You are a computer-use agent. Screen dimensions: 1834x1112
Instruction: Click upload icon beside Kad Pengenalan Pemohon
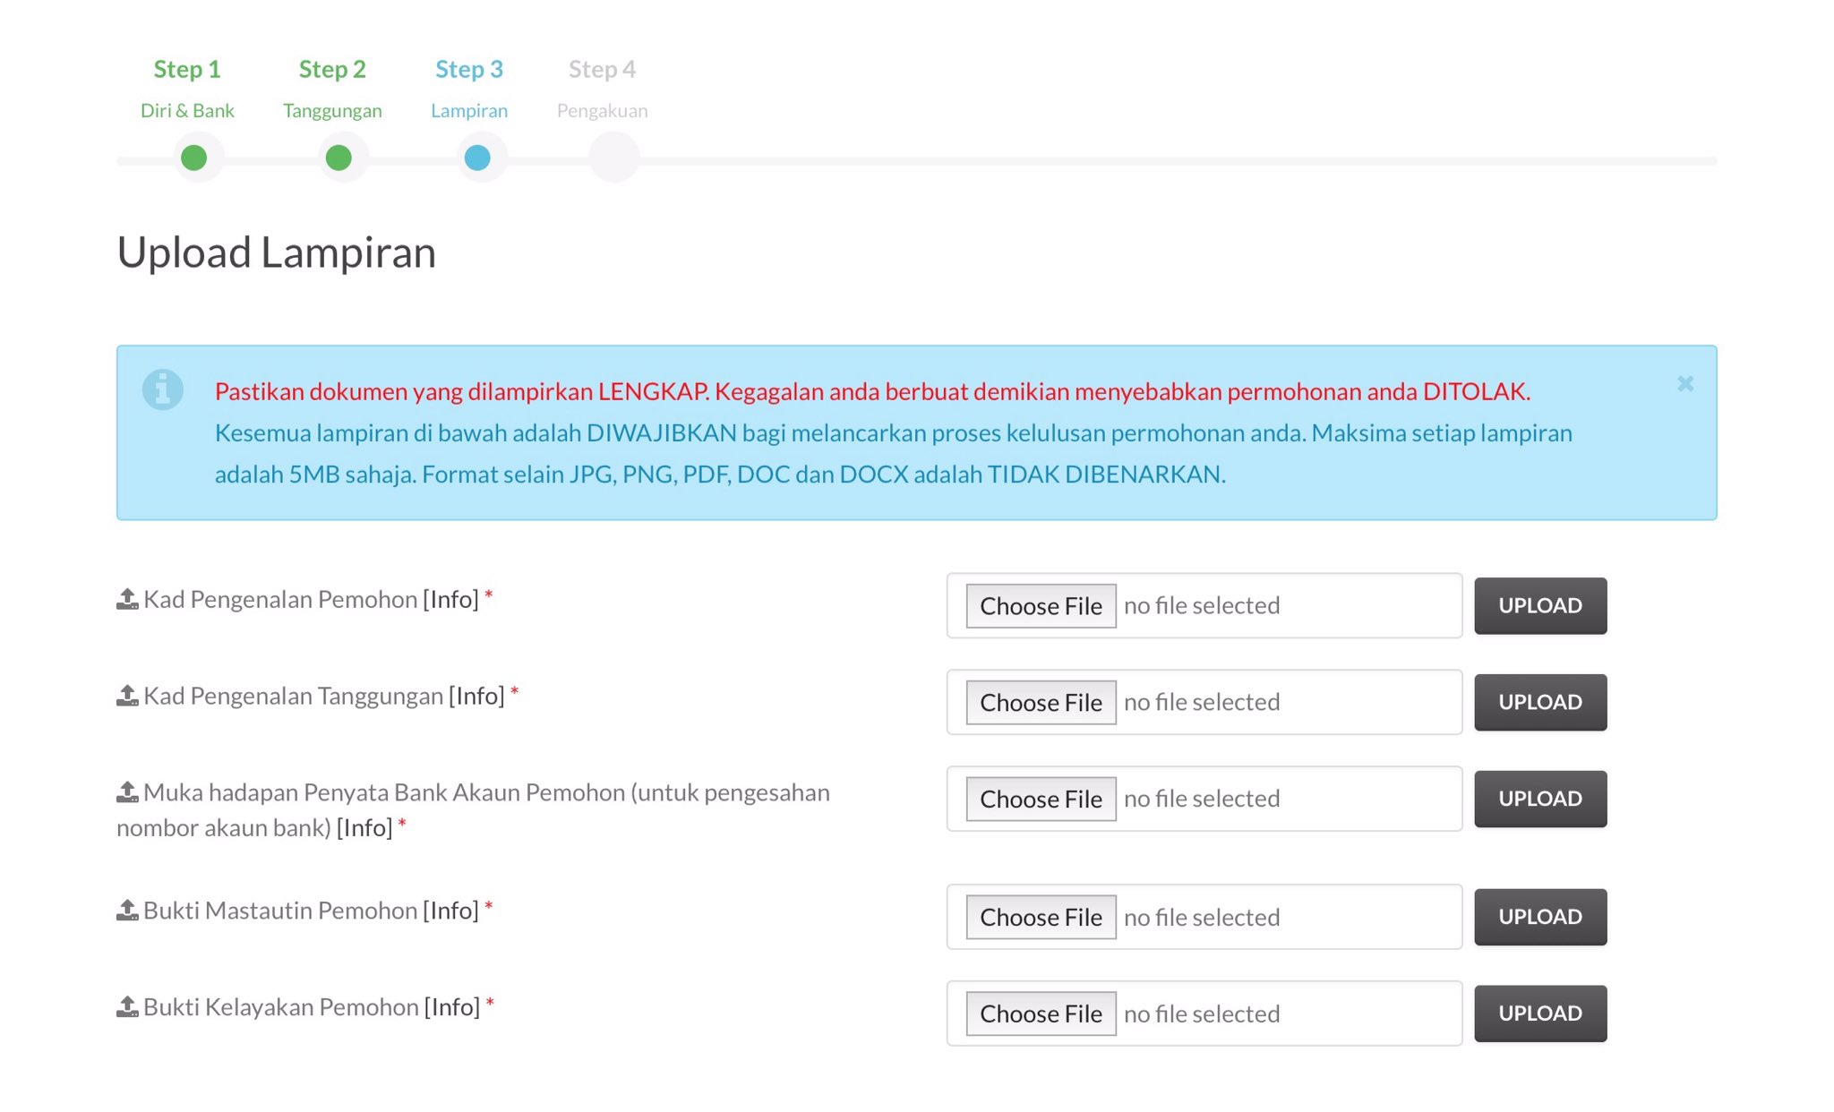click(127, 599)
